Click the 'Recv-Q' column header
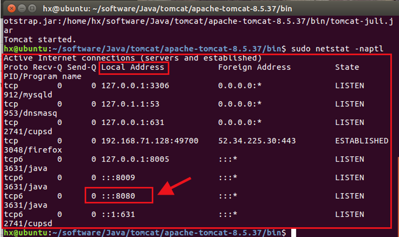Image resolution: width=399 pixels, height=237 pixels. tap(47, 67)
